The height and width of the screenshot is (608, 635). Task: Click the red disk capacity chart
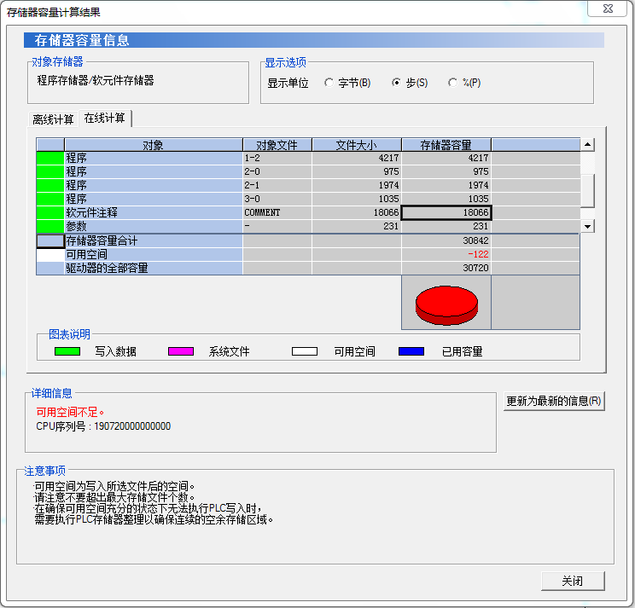pos(446,305)
